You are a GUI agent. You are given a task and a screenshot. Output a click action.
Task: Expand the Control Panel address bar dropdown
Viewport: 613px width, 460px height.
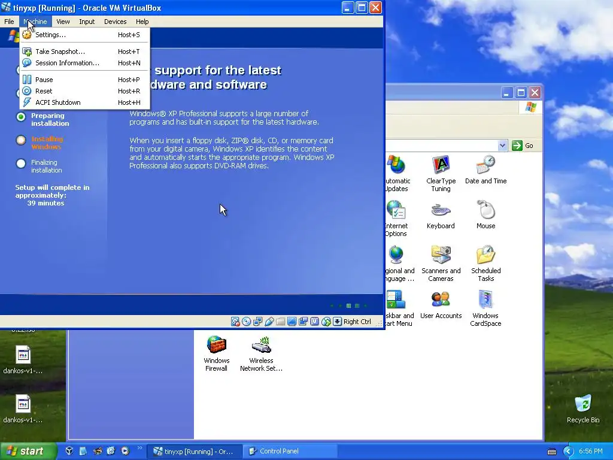coord(502,146)
